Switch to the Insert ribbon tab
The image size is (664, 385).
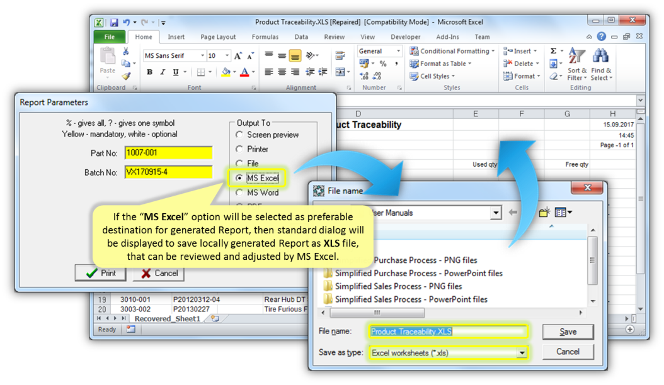176,37
